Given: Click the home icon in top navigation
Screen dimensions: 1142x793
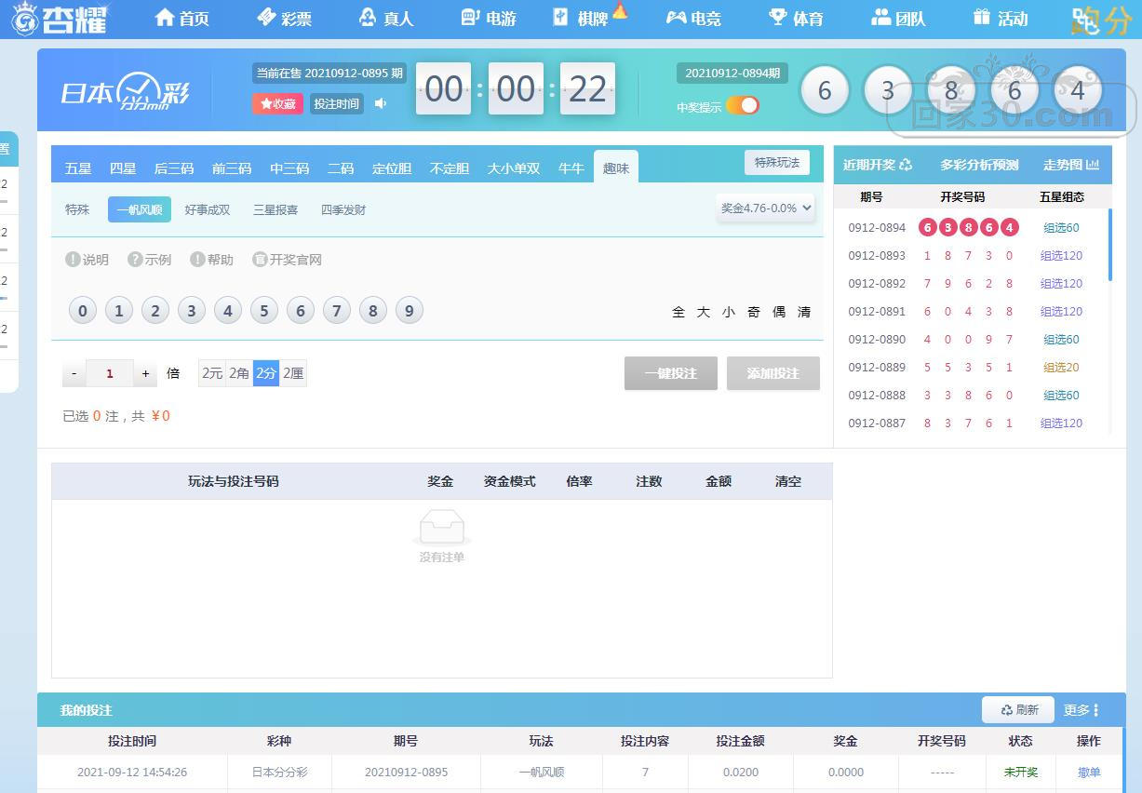Looking at the screenshot, I should point(165,18).
